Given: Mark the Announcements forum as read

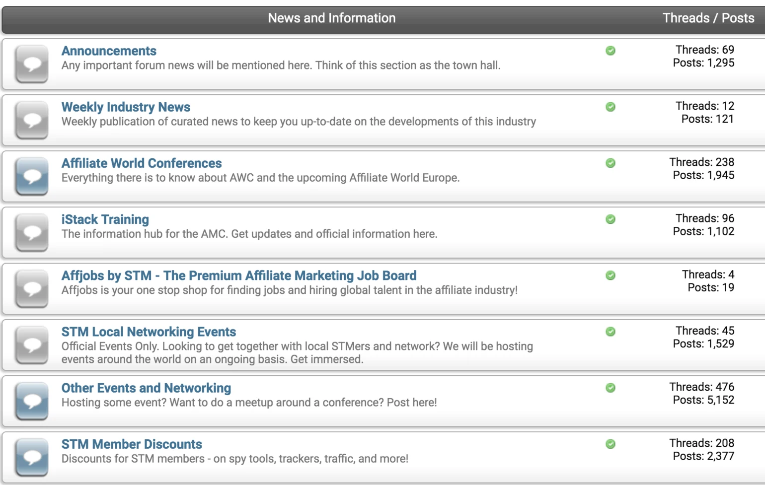Looking at the screenshot, I should click(610, 51).
